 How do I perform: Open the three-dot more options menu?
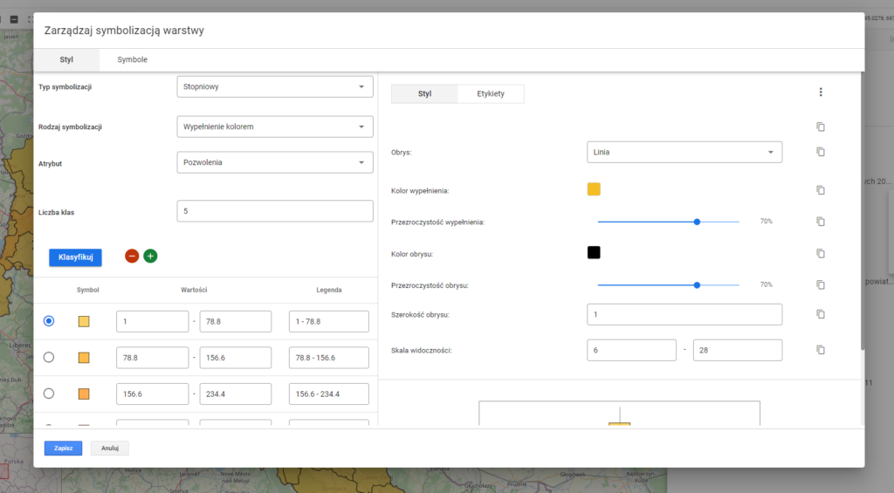(x=820, y=92)
